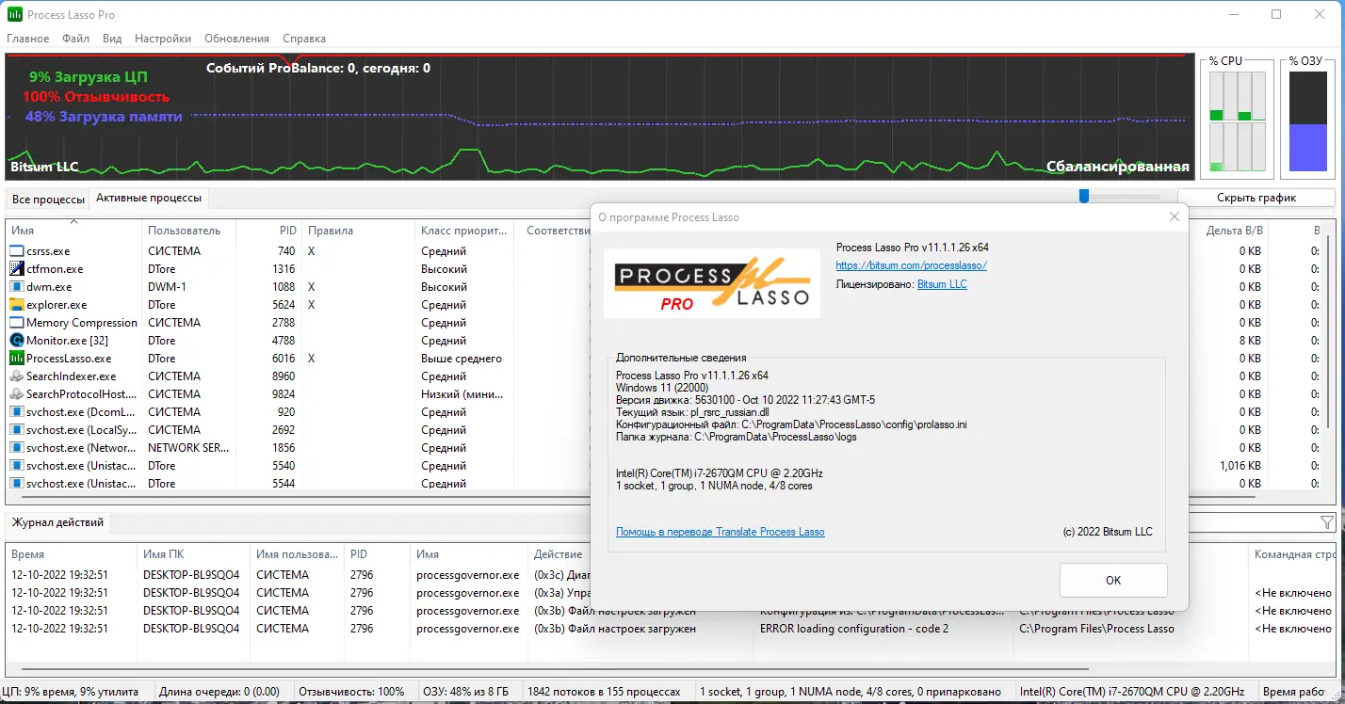Click the Выше среднего priority cell
This screenshot has width=1345, height=704.
pos(462,359)
